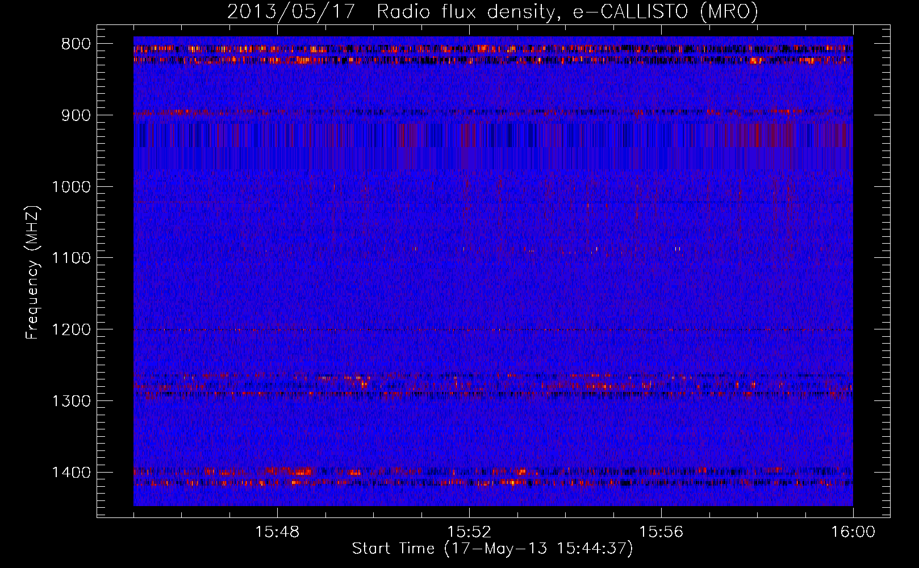The image size is (919, 568).
Task: Click the 1100 frequency tick label
Action: coord(71,258)
